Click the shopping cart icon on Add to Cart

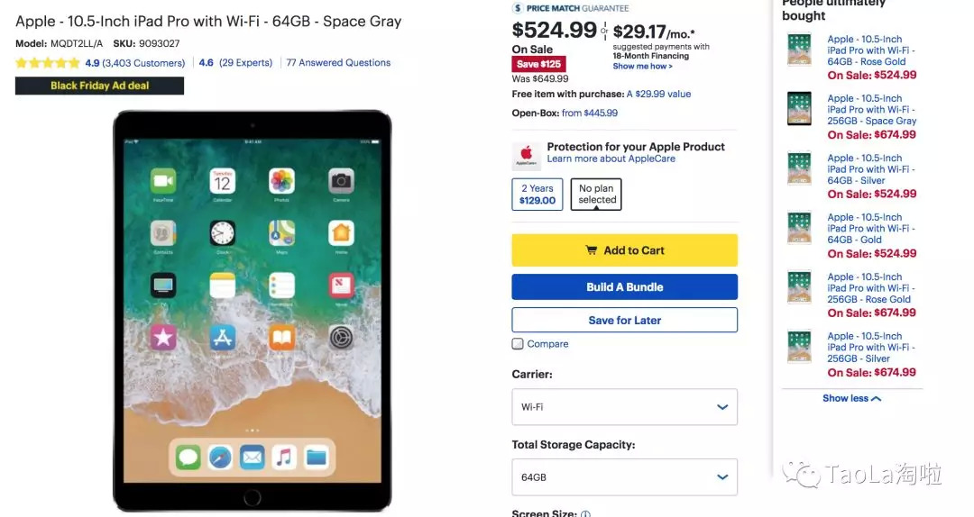point(592,250)
